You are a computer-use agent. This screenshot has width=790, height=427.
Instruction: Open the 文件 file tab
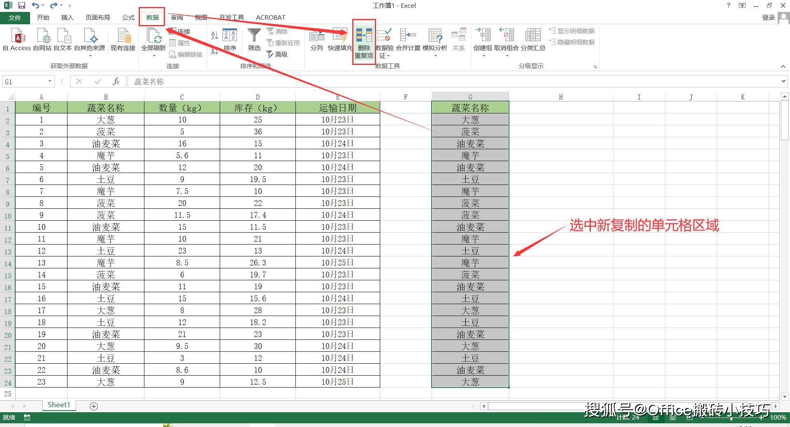point(15,18)
